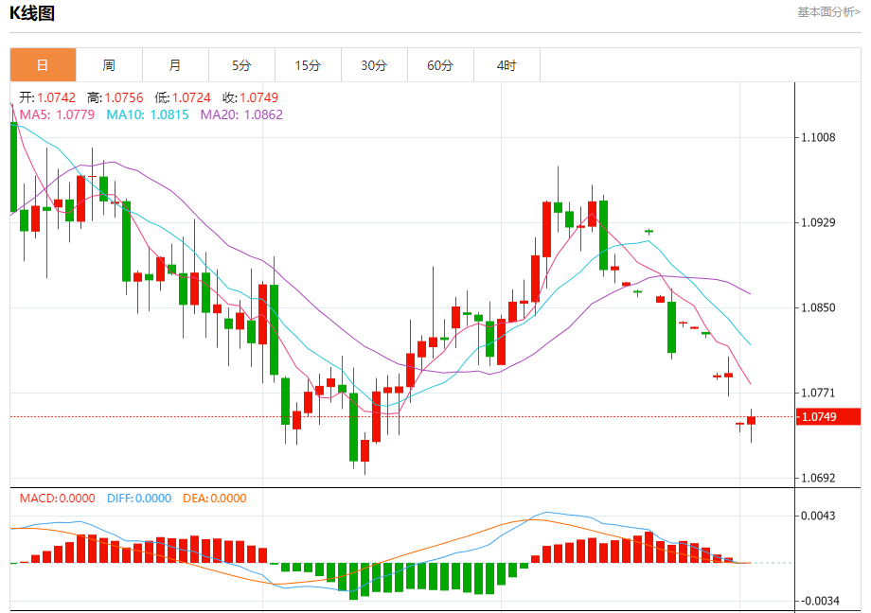Open the 5分 interval tab
871x613 pixels.
pos(241,65)
